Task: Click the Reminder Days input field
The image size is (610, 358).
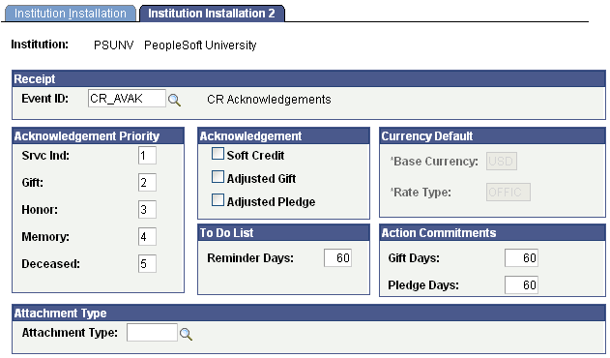Action: click(x=337, y=258)
